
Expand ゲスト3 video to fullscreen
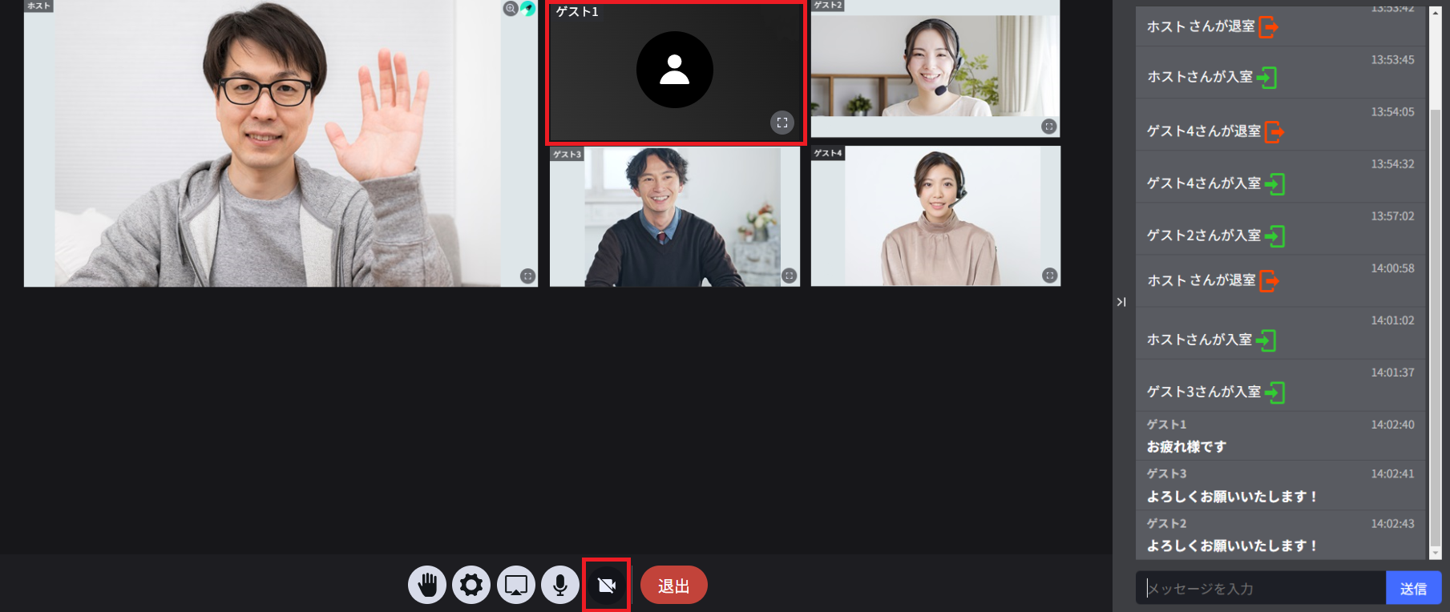tap(790, 276)
